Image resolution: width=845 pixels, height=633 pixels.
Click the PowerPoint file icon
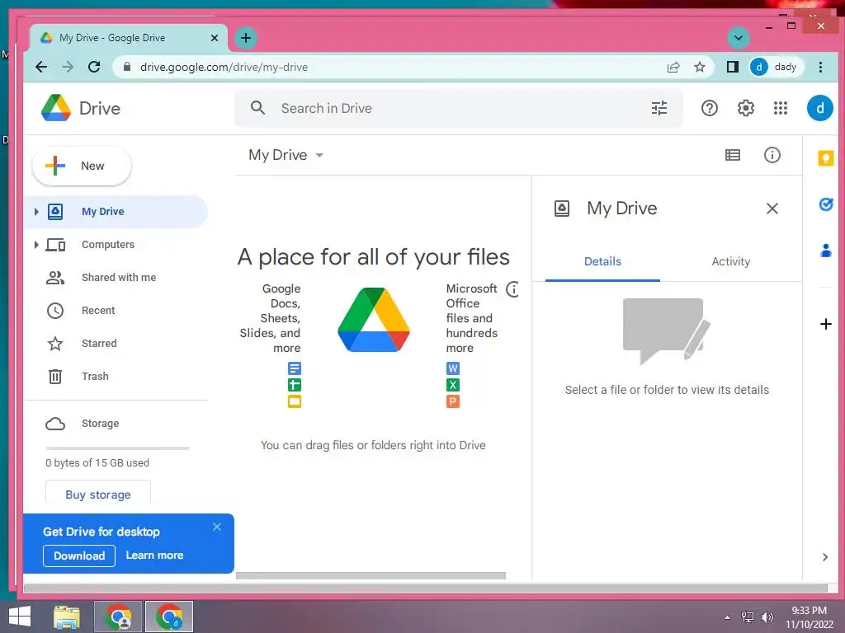coord(453,401)
